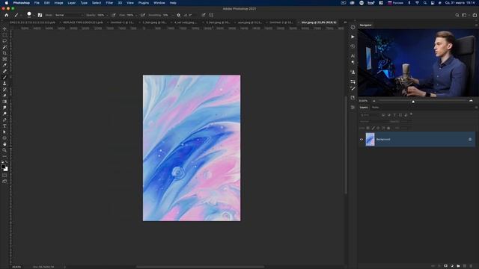
Task: Open the Layers panel menu
Action: tap(476, 108)
